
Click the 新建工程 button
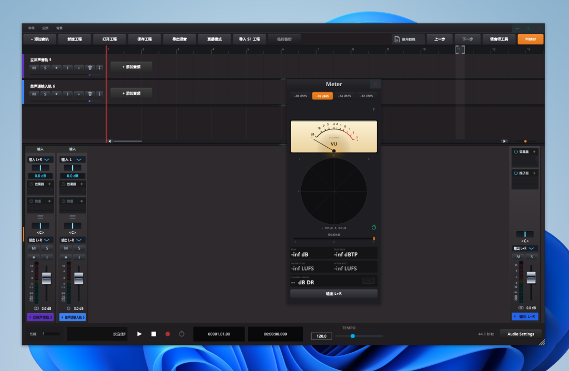(x=74, y=39)
